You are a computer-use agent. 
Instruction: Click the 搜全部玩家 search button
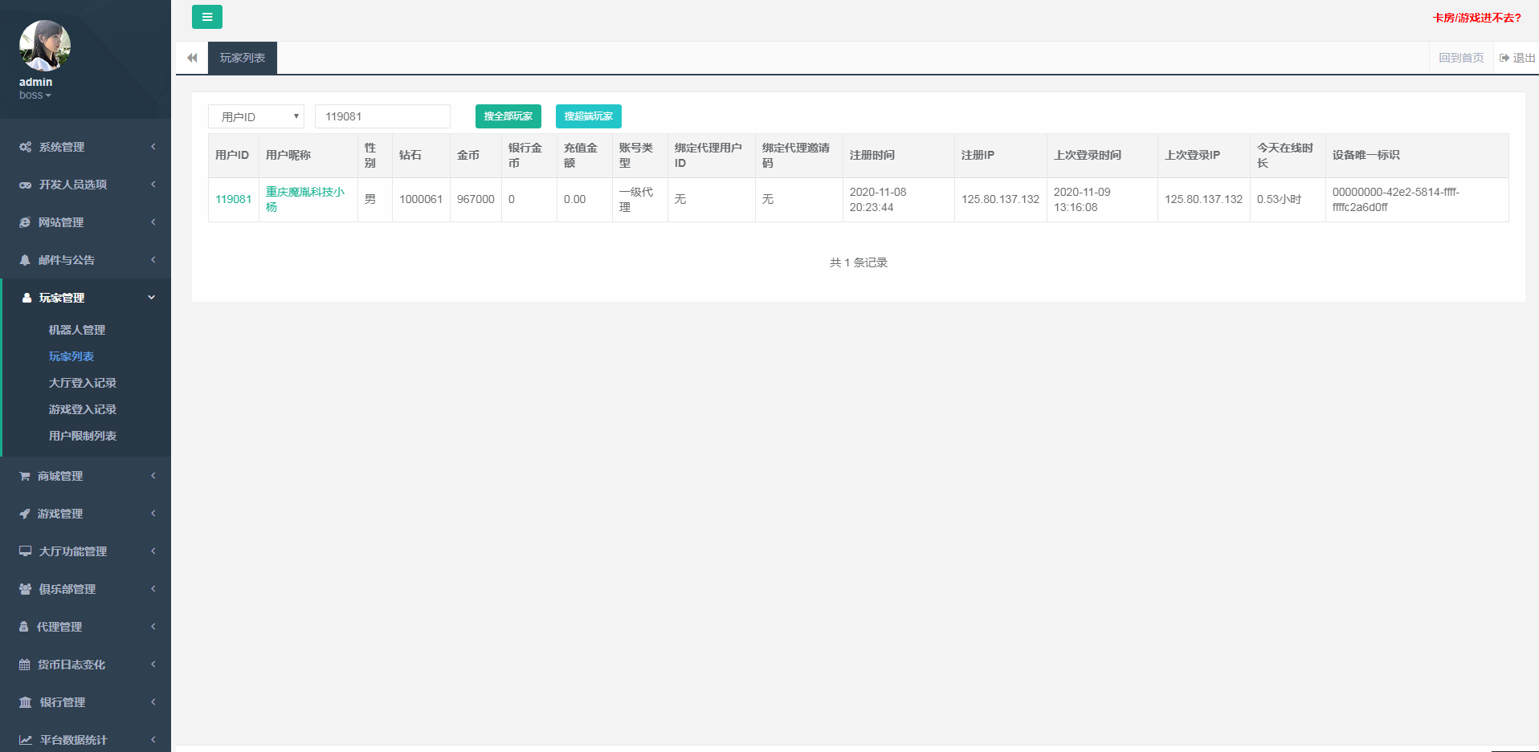pyautogui.click(x=508, y=116)
